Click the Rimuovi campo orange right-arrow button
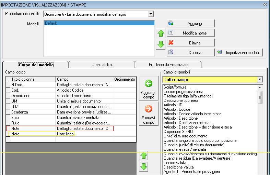 coord(149,114)
